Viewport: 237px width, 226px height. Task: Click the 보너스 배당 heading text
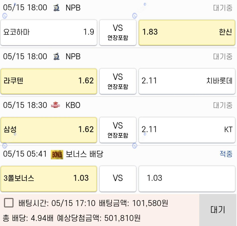(x=85, y=154)
